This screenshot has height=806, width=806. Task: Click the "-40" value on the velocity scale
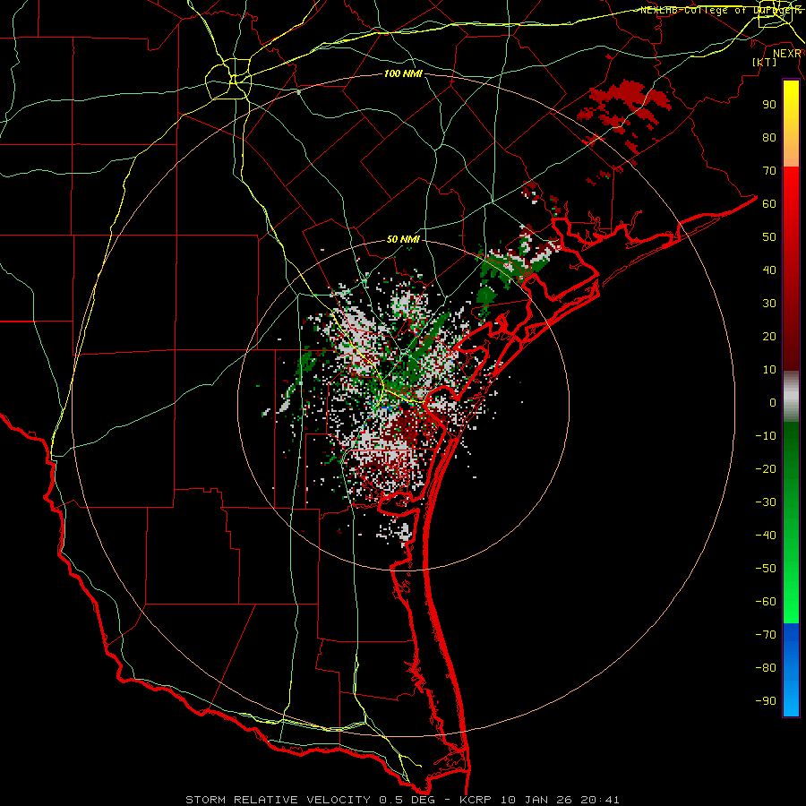pos(766,536)
